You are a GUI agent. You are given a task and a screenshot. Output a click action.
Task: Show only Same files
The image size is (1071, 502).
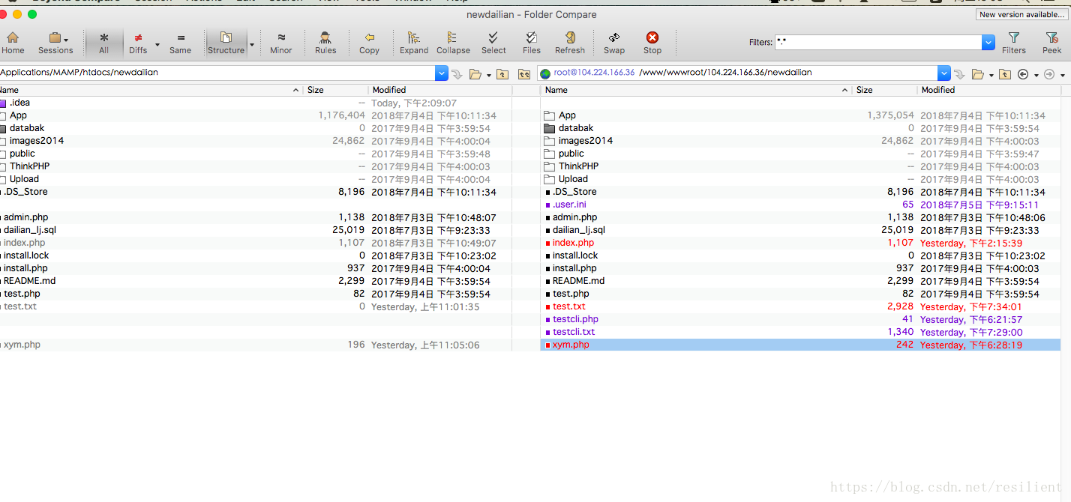coord(180,43)
